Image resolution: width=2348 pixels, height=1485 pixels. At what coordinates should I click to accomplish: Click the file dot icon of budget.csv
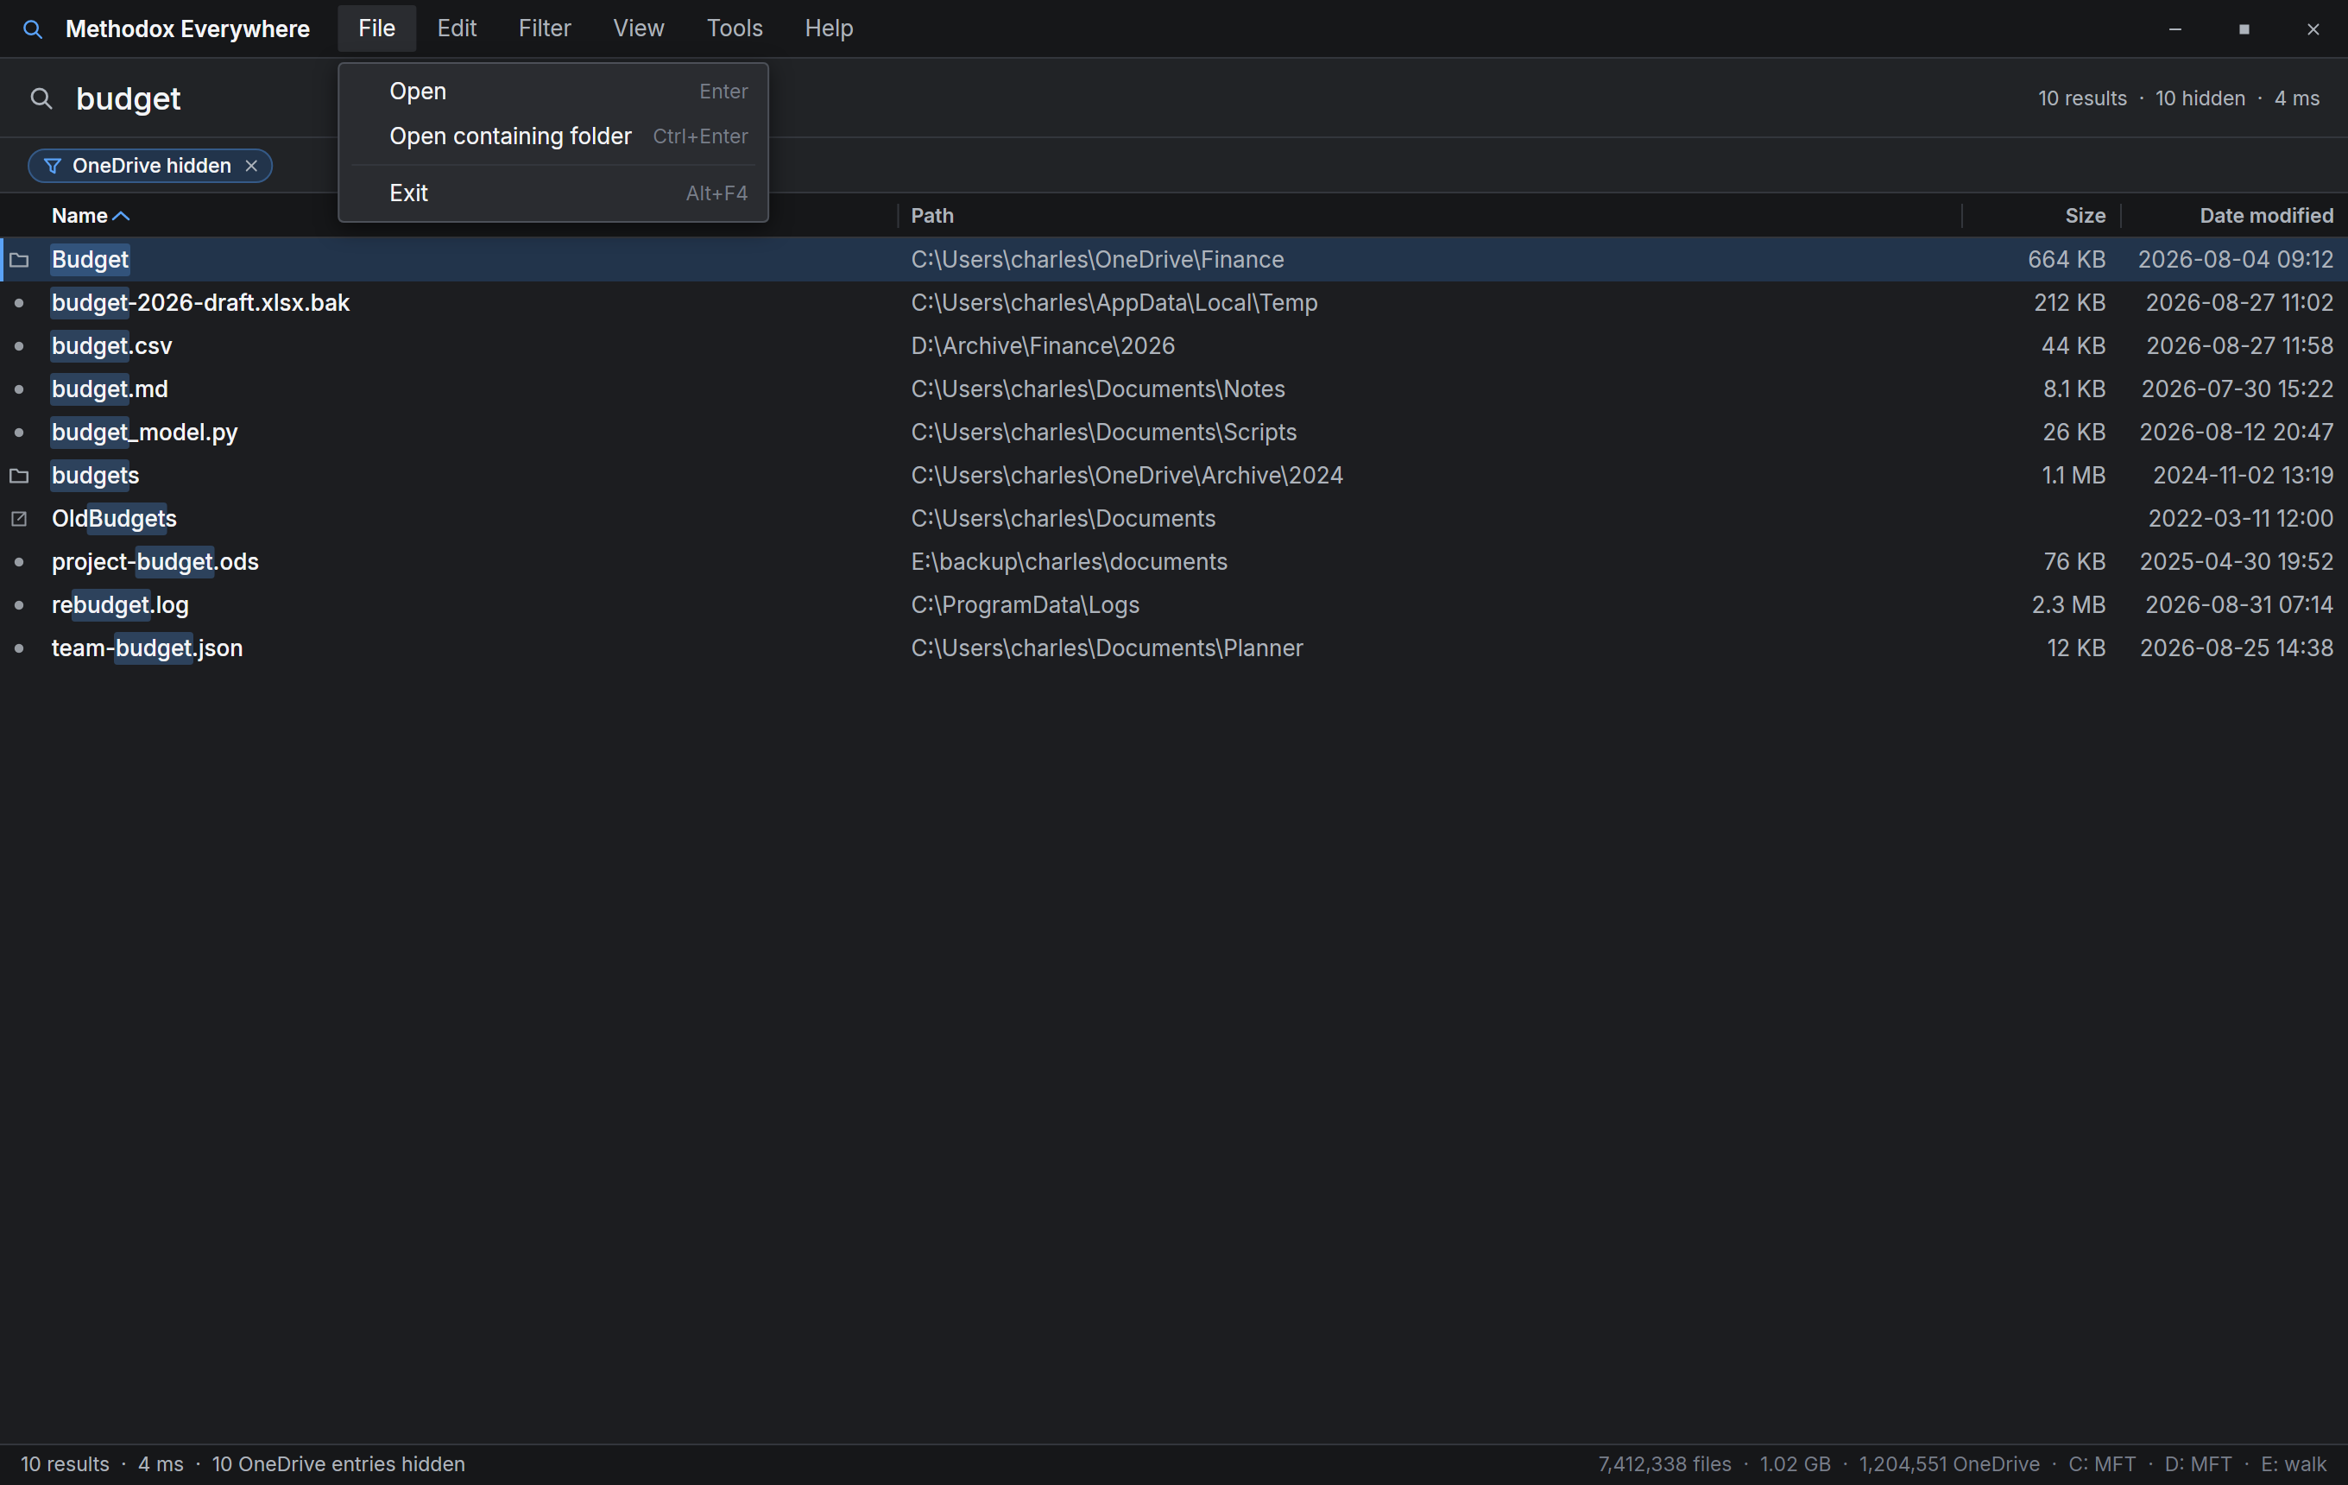pos(20,346)
